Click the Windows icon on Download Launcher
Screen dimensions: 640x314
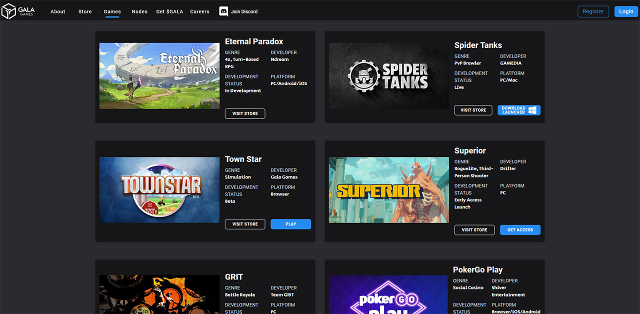click(532, 110)
